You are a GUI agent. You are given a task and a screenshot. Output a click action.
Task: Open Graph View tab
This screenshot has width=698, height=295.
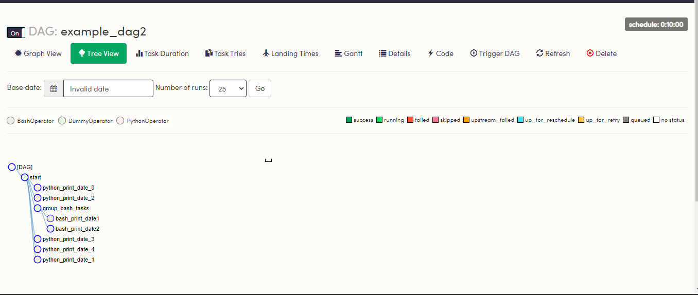tap(38, 53)
